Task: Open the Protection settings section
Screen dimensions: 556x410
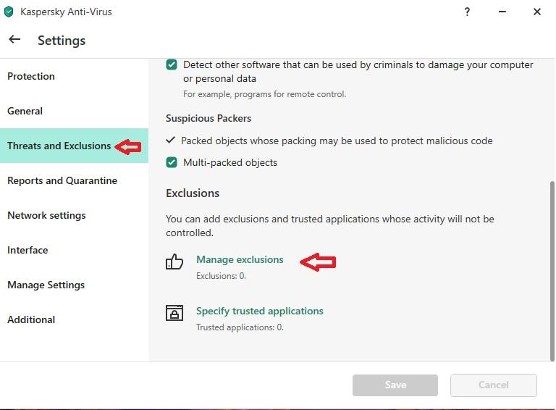Action: coord(31,76)
